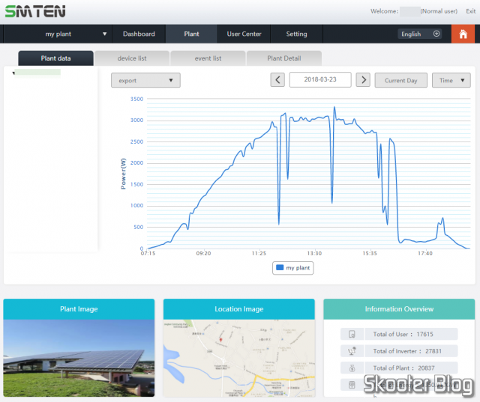The image size is (480, 402).
Task: Go to the next day arrow
Action: pos(363,80)
